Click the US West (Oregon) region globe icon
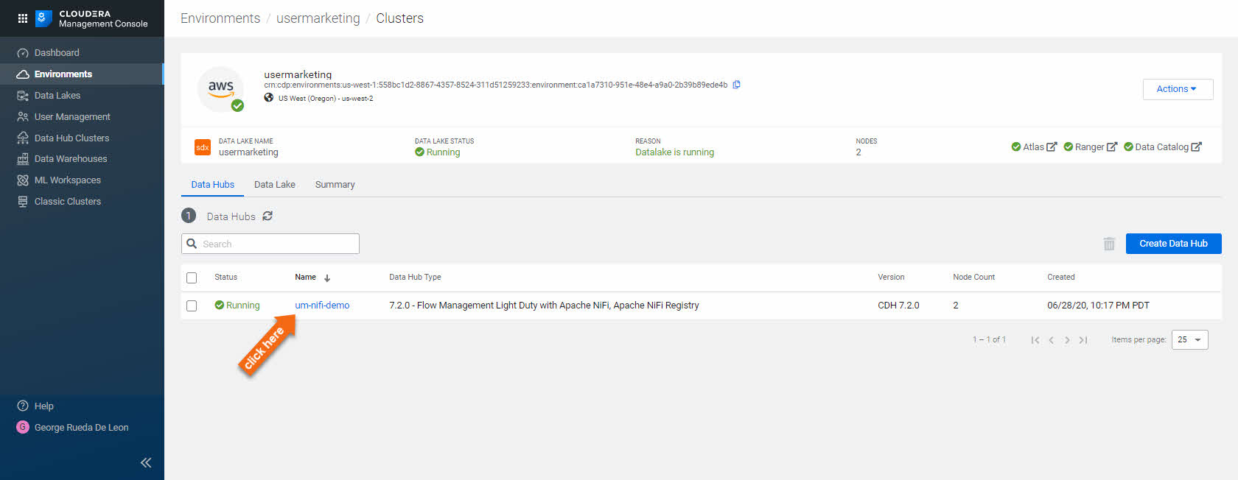 269,98
